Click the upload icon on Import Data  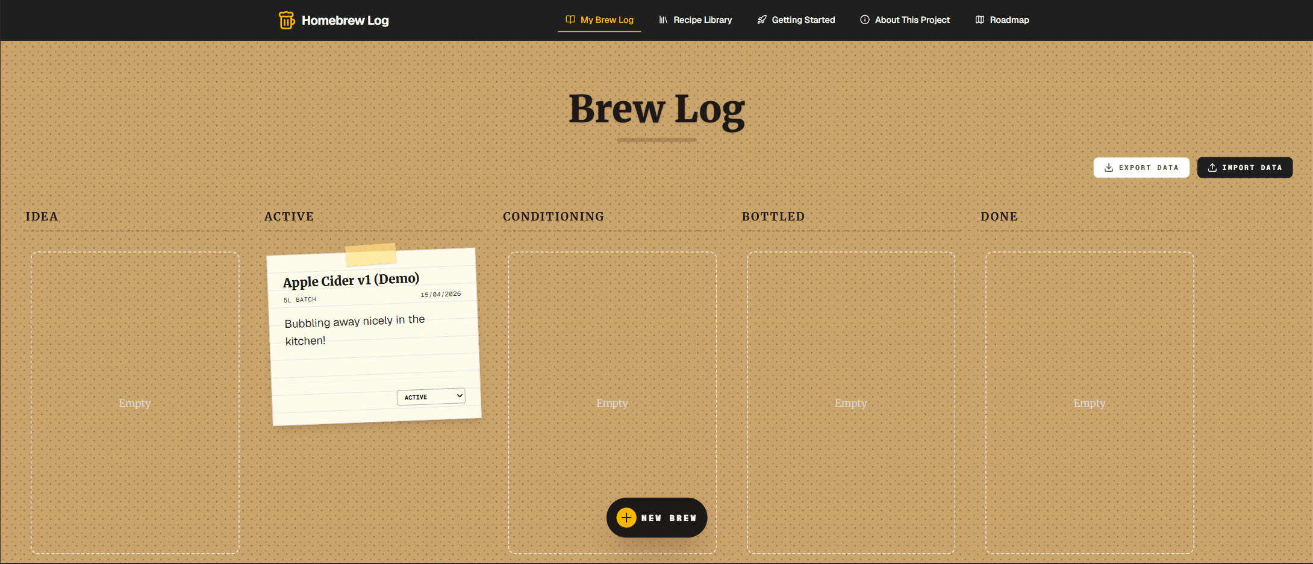1212,168
